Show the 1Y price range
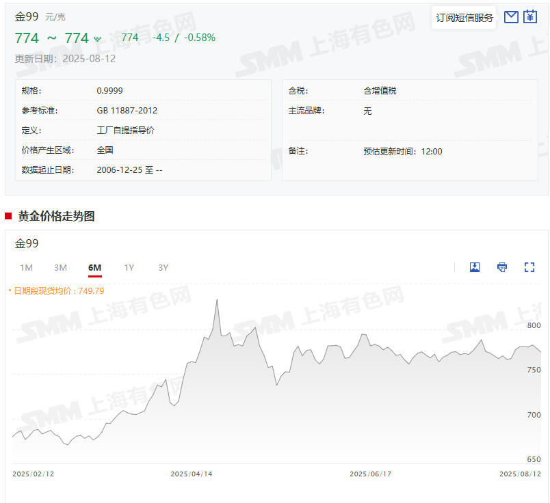This screenshot has height=503, width=550. coord(129,267)
